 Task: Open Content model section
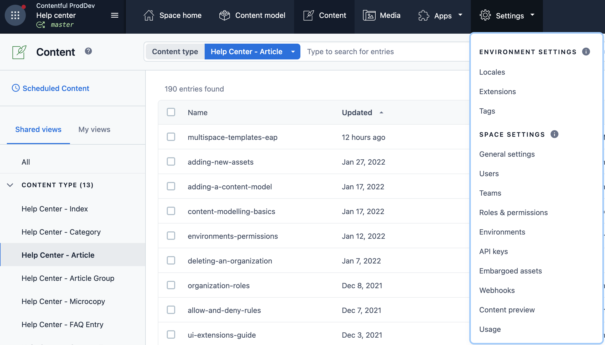pos(252,15)
